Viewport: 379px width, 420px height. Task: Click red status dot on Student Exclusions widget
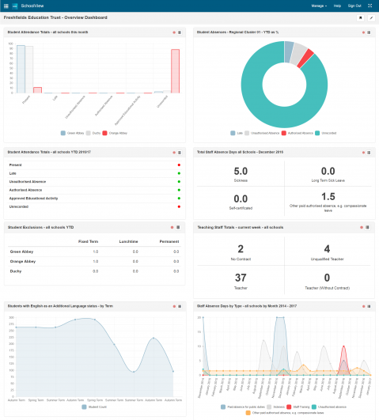tap(172, 228)
